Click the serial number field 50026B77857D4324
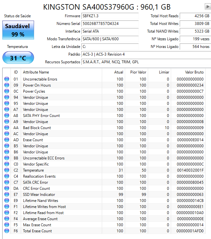This screenshot has width=211, height=239. [110, 24]
